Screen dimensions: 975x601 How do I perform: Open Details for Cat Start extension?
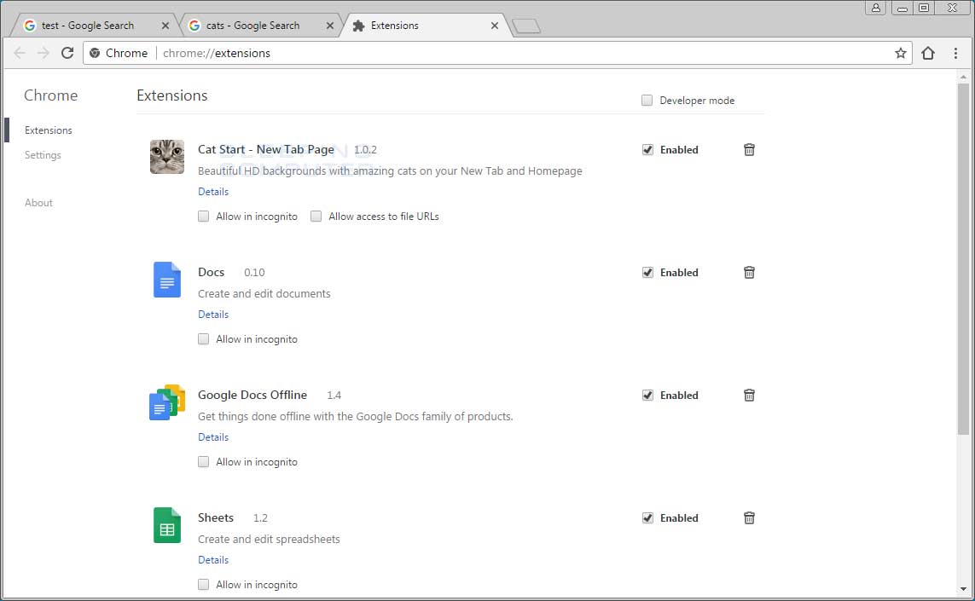(213, 192)
